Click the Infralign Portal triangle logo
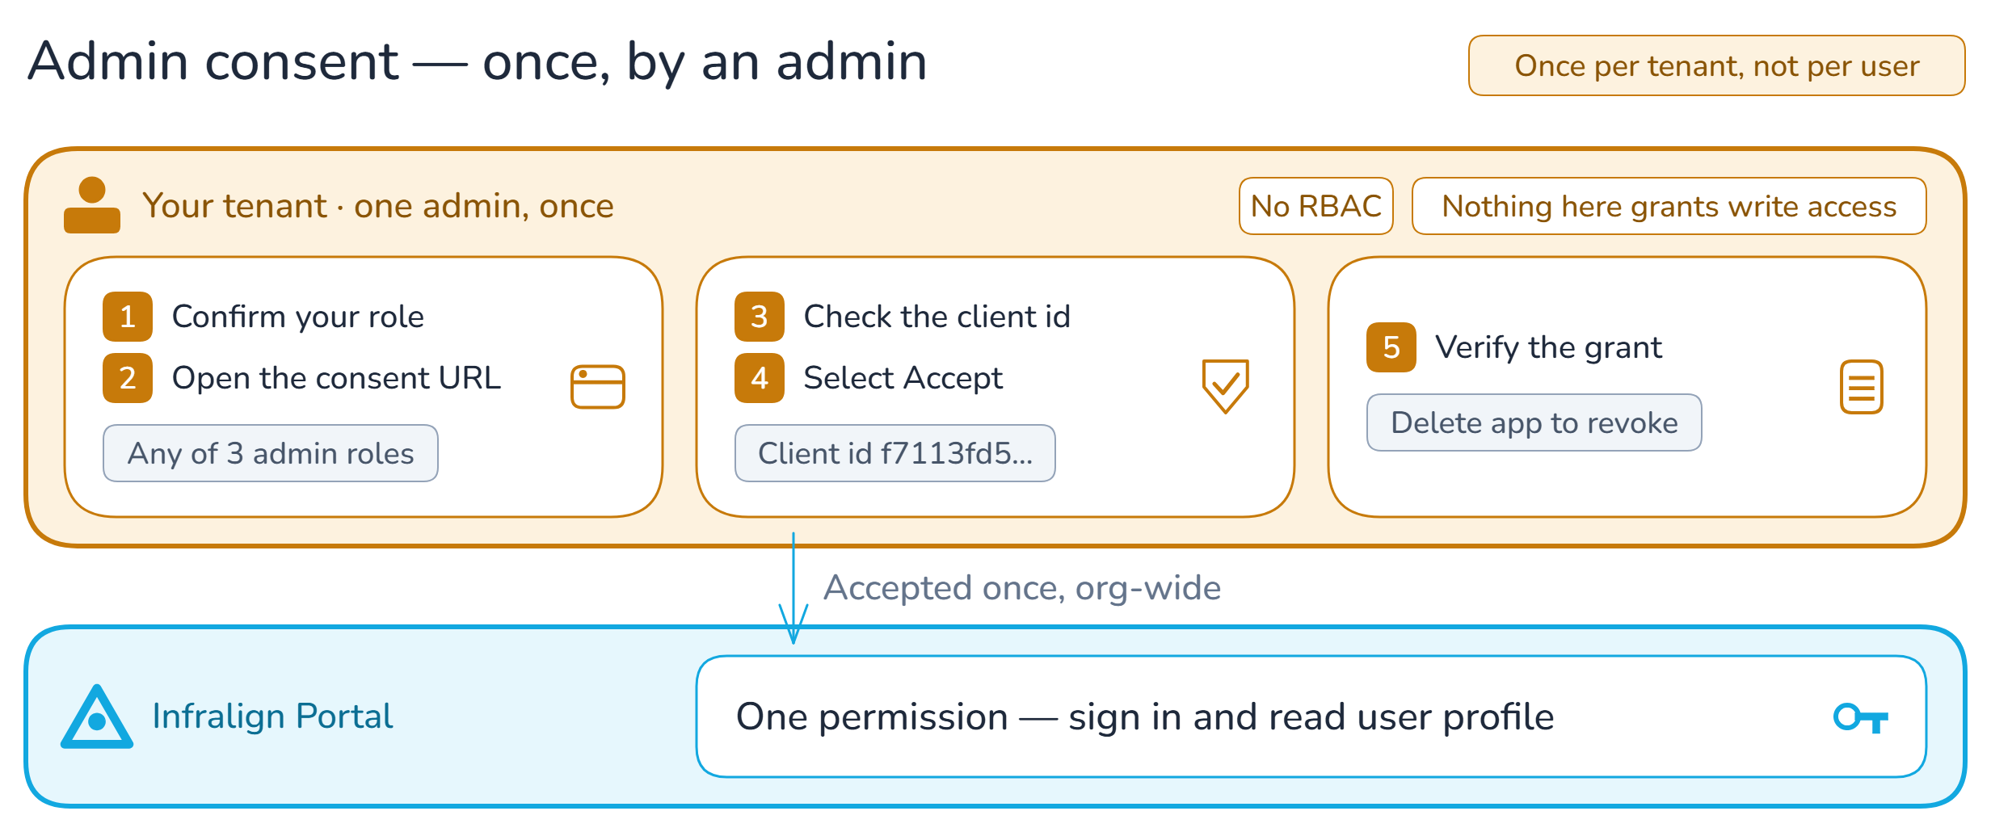1991x832 pixels. pos(97,716)
